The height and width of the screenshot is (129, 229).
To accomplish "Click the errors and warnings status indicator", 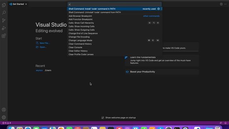I will pos(6,123).
